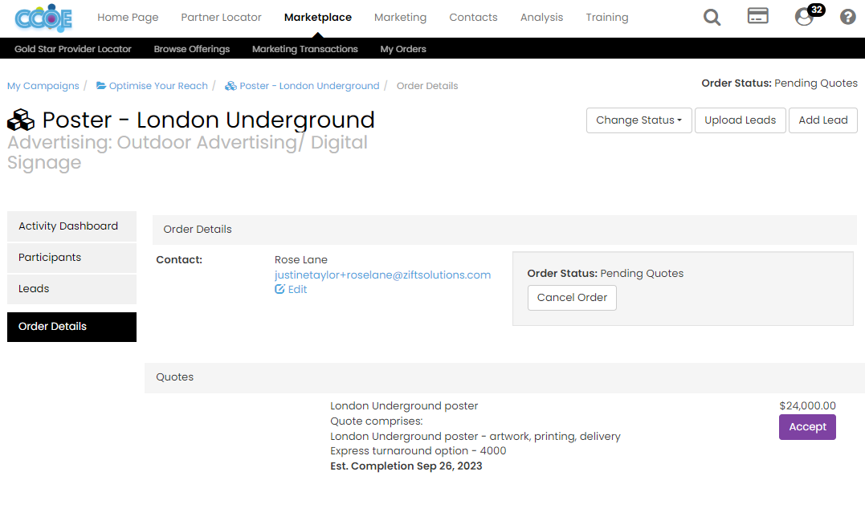This screenshot has width=865, height=521.
Task: Open the Participants side tab
Action: tap(50, 258)
